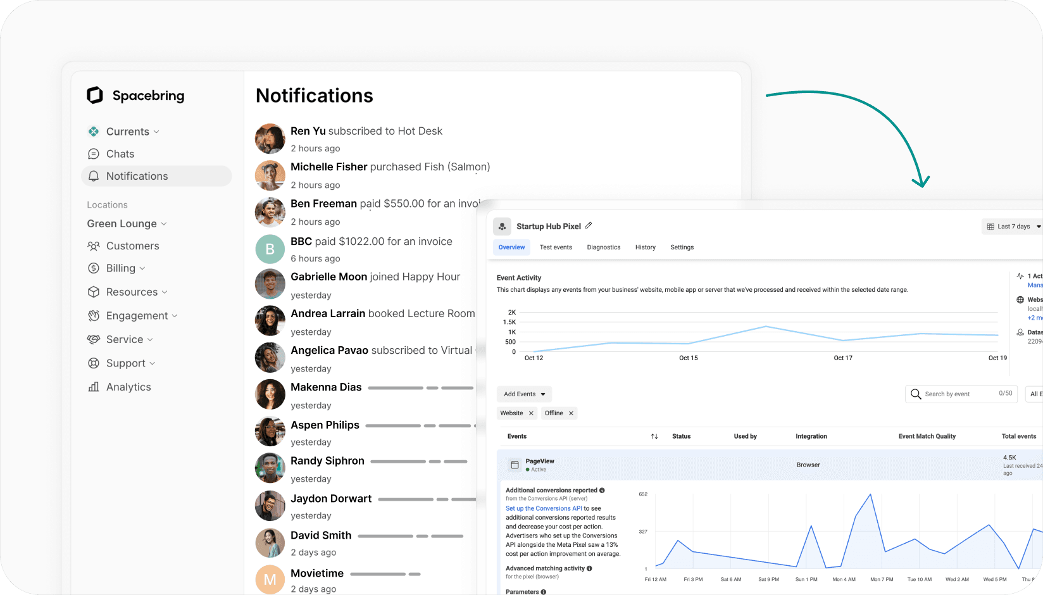
Task: Open Ren Yu's subscription notification
Action: [366, 131]
